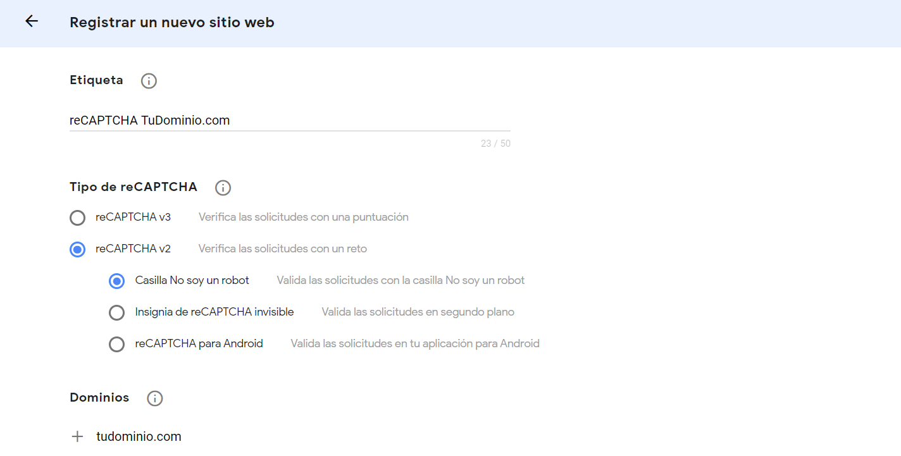901x456 pixels.
Task: Click text Valida las solicitudes en tu aplicación para Android
Action: pyautogui.click(x=415, y=343)
